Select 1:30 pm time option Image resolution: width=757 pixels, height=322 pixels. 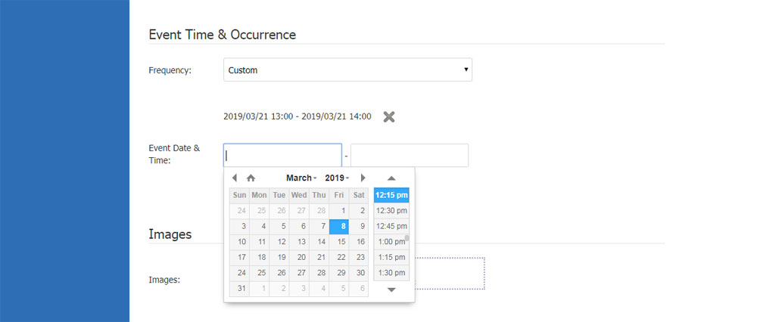pyautogui.click(x=391, y=273)
